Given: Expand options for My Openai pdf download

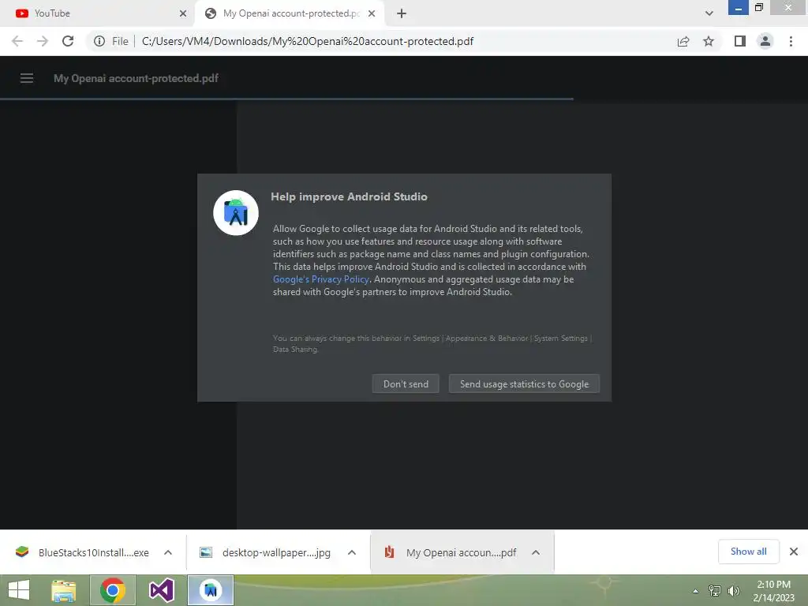Looking at the screenshot, I should (536, 552).
